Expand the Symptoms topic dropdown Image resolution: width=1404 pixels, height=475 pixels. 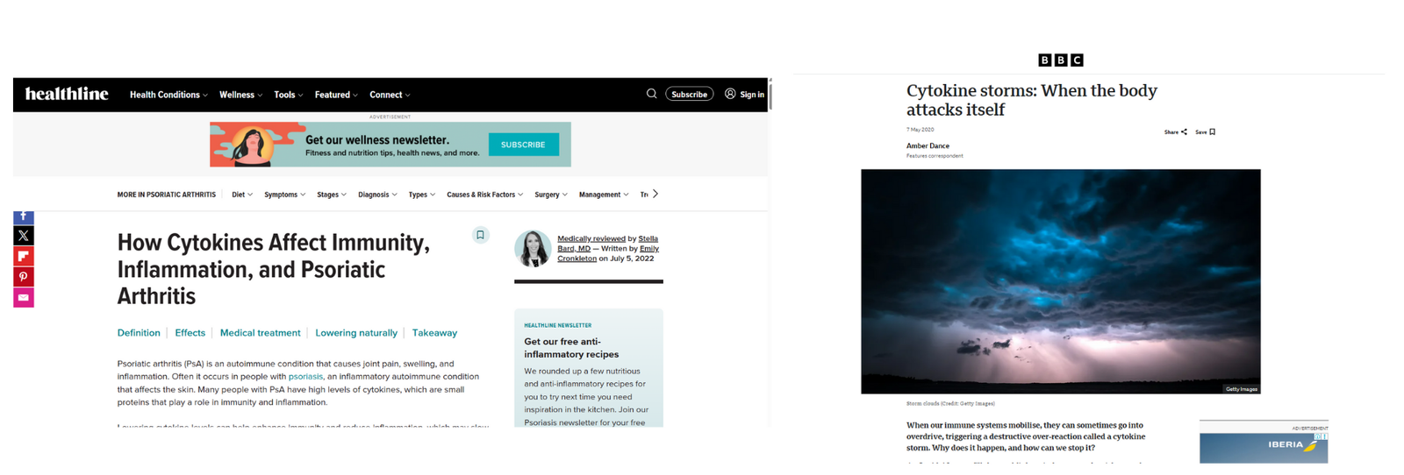point(285,195)
